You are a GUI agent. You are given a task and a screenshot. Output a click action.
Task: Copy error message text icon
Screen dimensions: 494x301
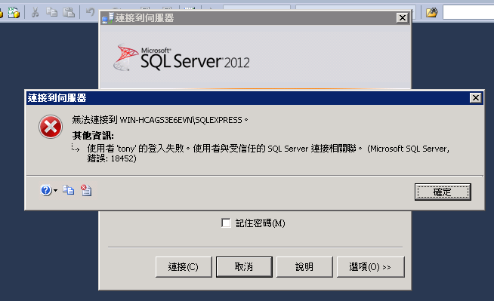pos(69,190)
